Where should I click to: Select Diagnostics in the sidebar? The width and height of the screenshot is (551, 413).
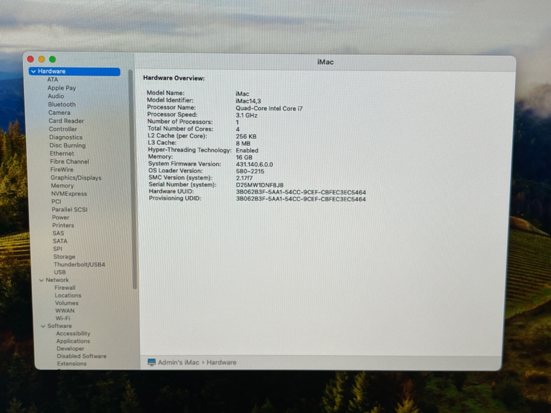[66, 137]
